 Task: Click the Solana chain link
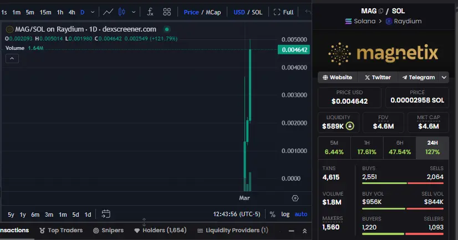tap(360, 21)
